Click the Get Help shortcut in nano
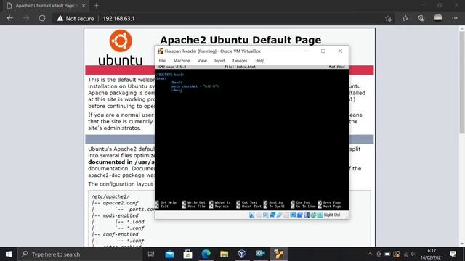The width and height of the screenshot is (465, 261). pyautogui.click(x=166, y=202)
